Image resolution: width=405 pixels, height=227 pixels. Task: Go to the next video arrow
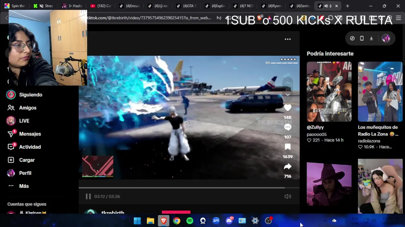287,95
